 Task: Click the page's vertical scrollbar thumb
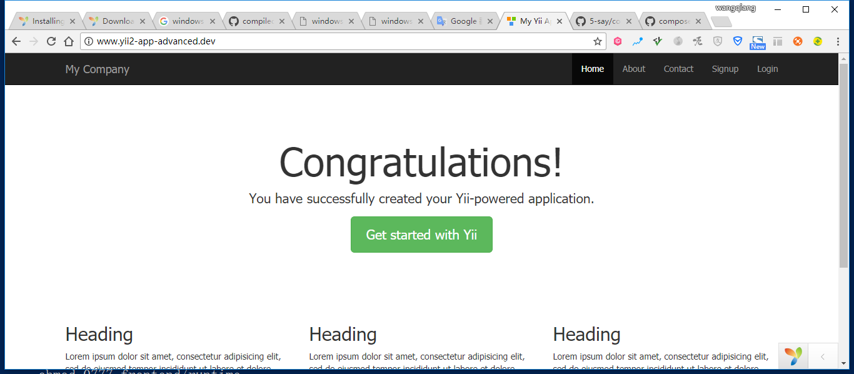tap(843, 165)
